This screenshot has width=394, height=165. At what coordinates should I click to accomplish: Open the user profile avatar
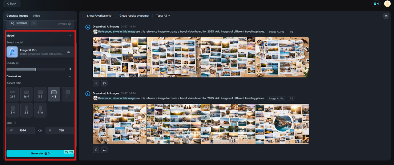387,4
